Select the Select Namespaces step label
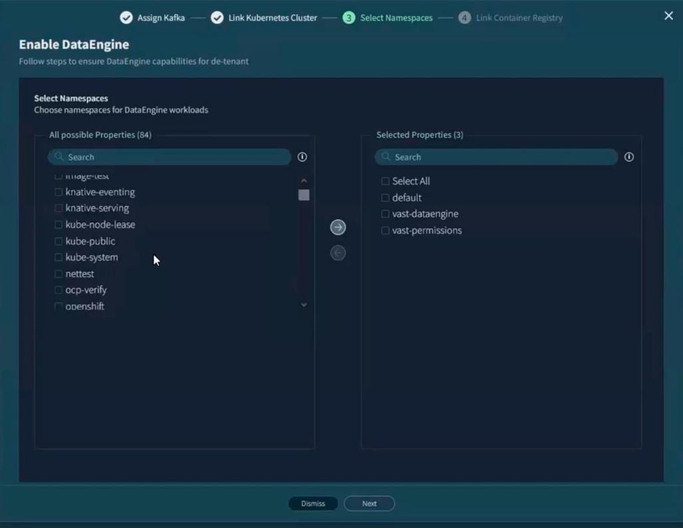The height and width of the screenshot is (528, 683). tap(396, 18)
